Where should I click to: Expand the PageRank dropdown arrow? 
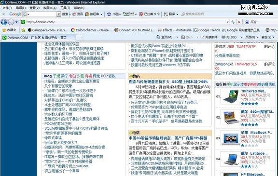point(136,14)
